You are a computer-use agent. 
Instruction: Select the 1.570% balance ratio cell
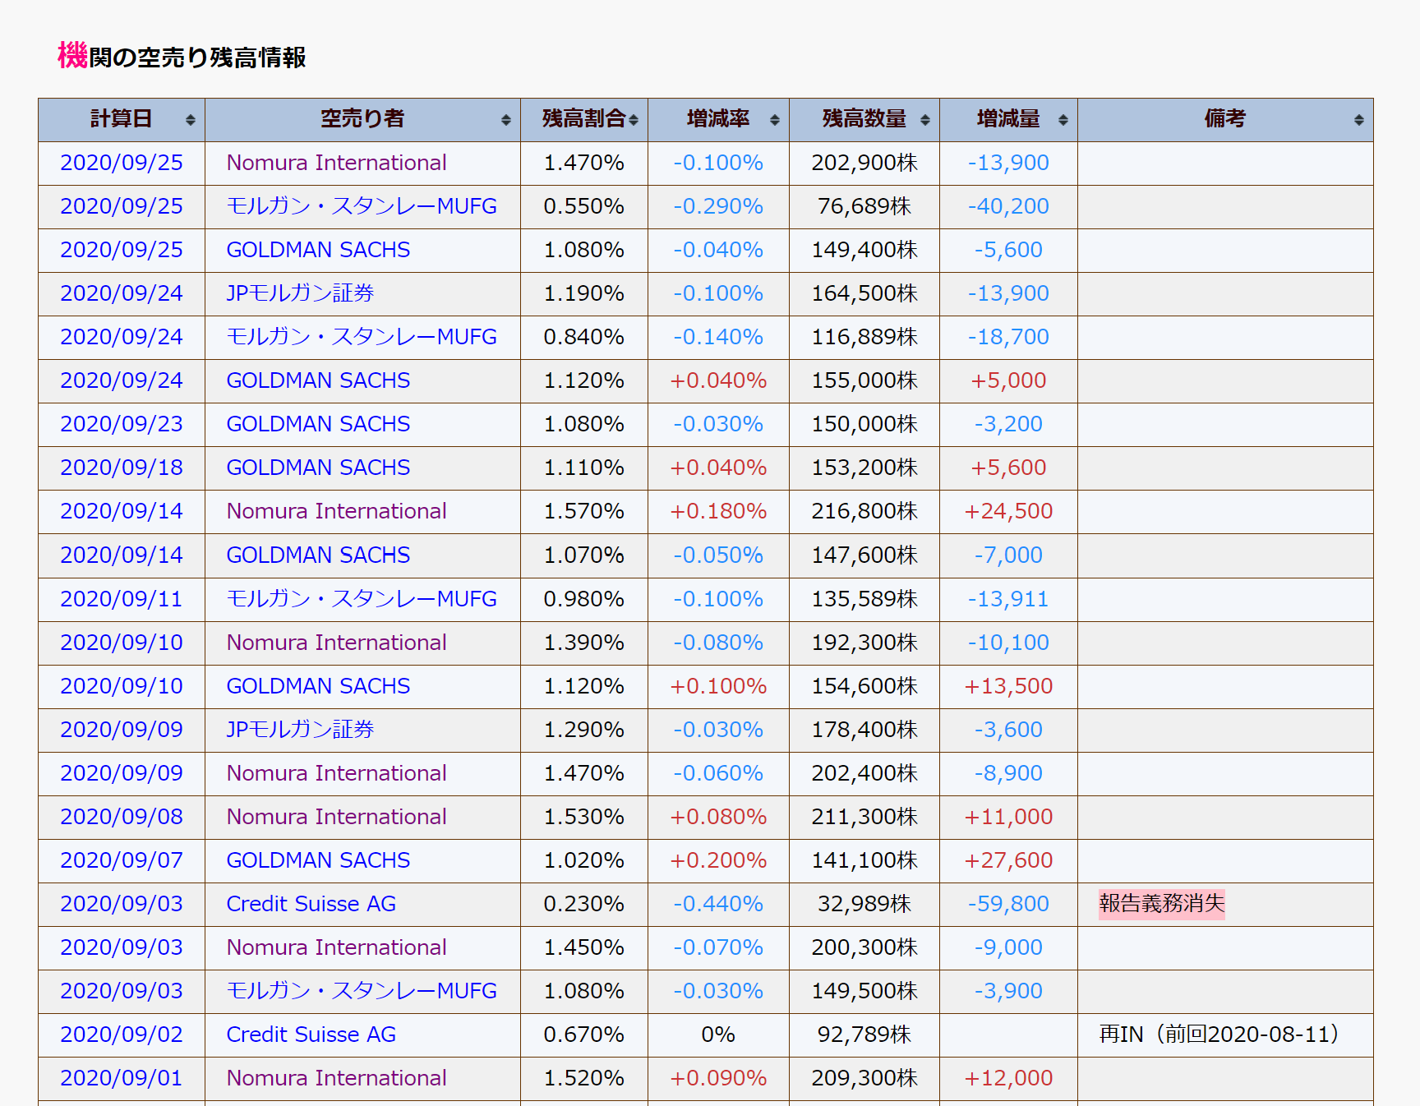click(x=584, y=511)
